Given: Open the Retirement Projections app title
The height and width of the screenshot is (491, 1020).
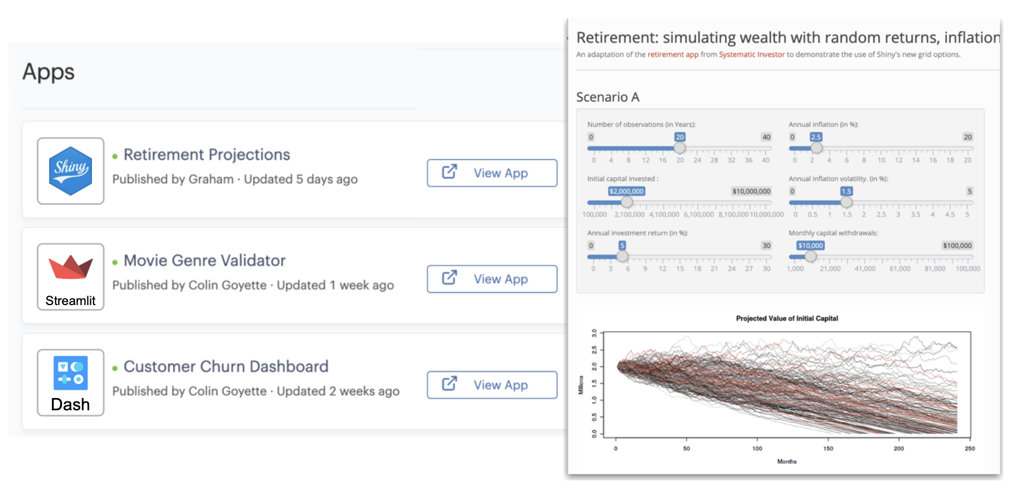Looking at the screenshot, I should (x=207, y=154).
